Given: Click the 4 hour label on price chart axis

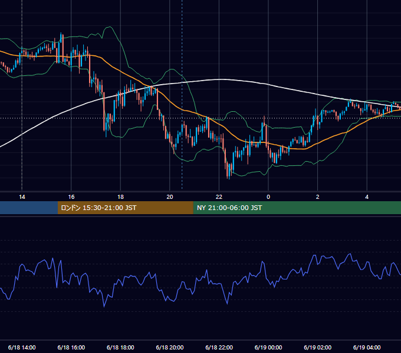Looking at the screenshot, I should (x=367, y=197).
